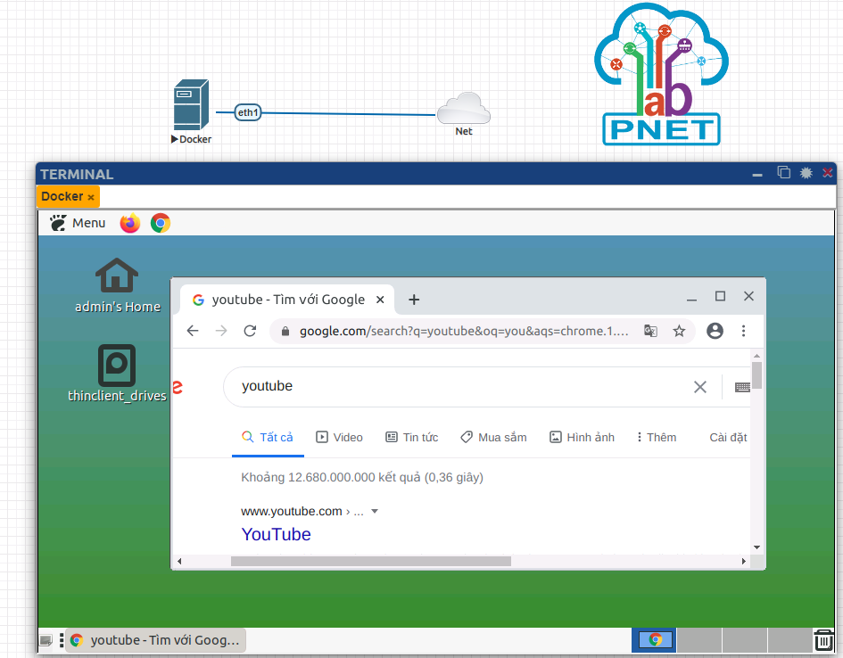Expand the Thêm search filters dropdown
843x658 pixels.
(657, 437)
